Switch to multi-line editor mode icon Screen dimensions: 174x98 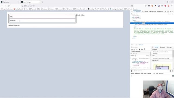click(173, 76)
